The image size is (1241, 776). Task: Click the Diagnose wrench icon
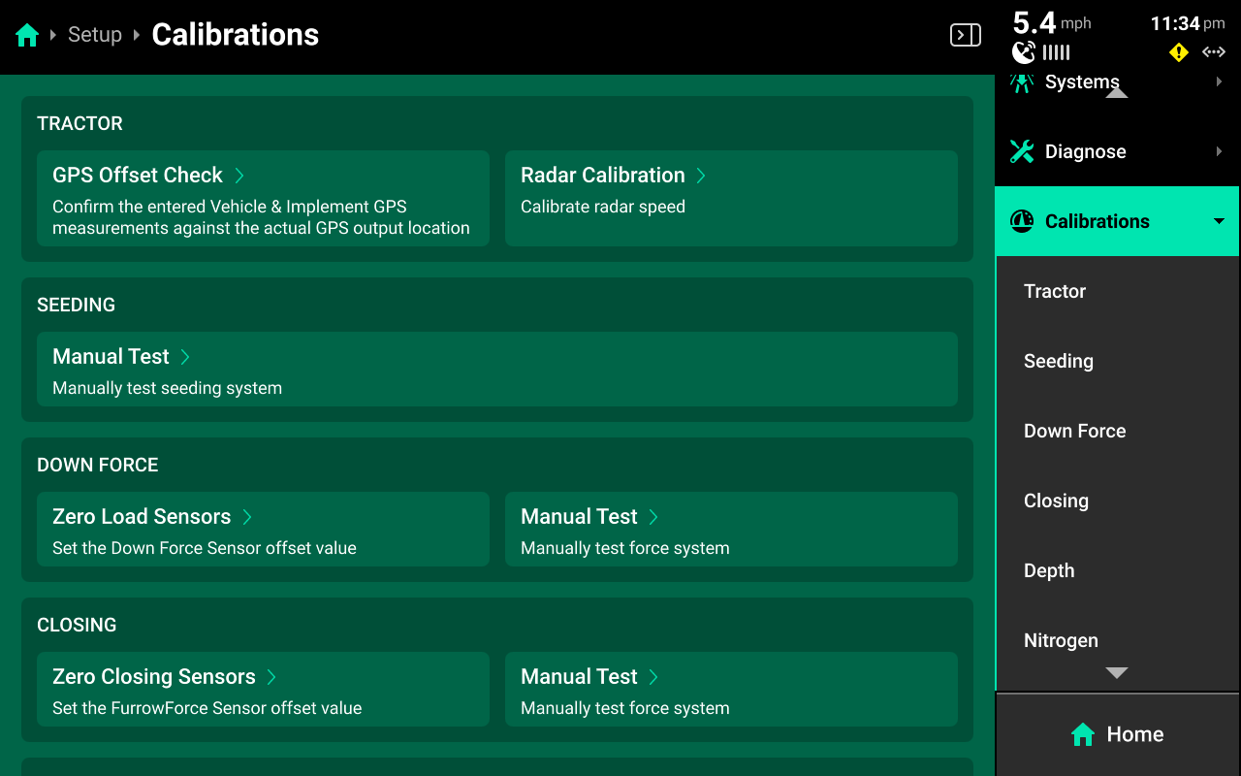pos(1022,151)
